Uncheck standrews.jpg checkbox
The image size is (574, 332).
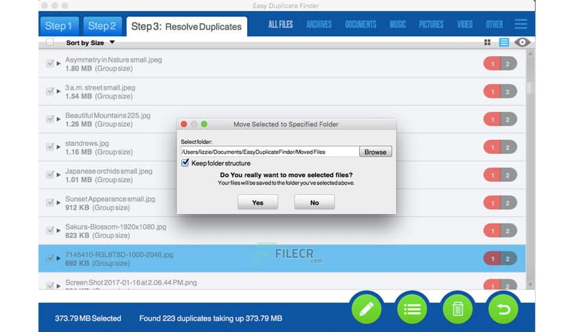coord(50,147)
